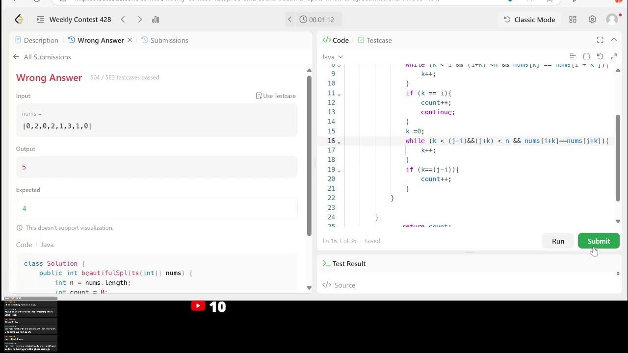Click Use Testcase button
Viewport: 628px width, 353px height.
point(276,96)
